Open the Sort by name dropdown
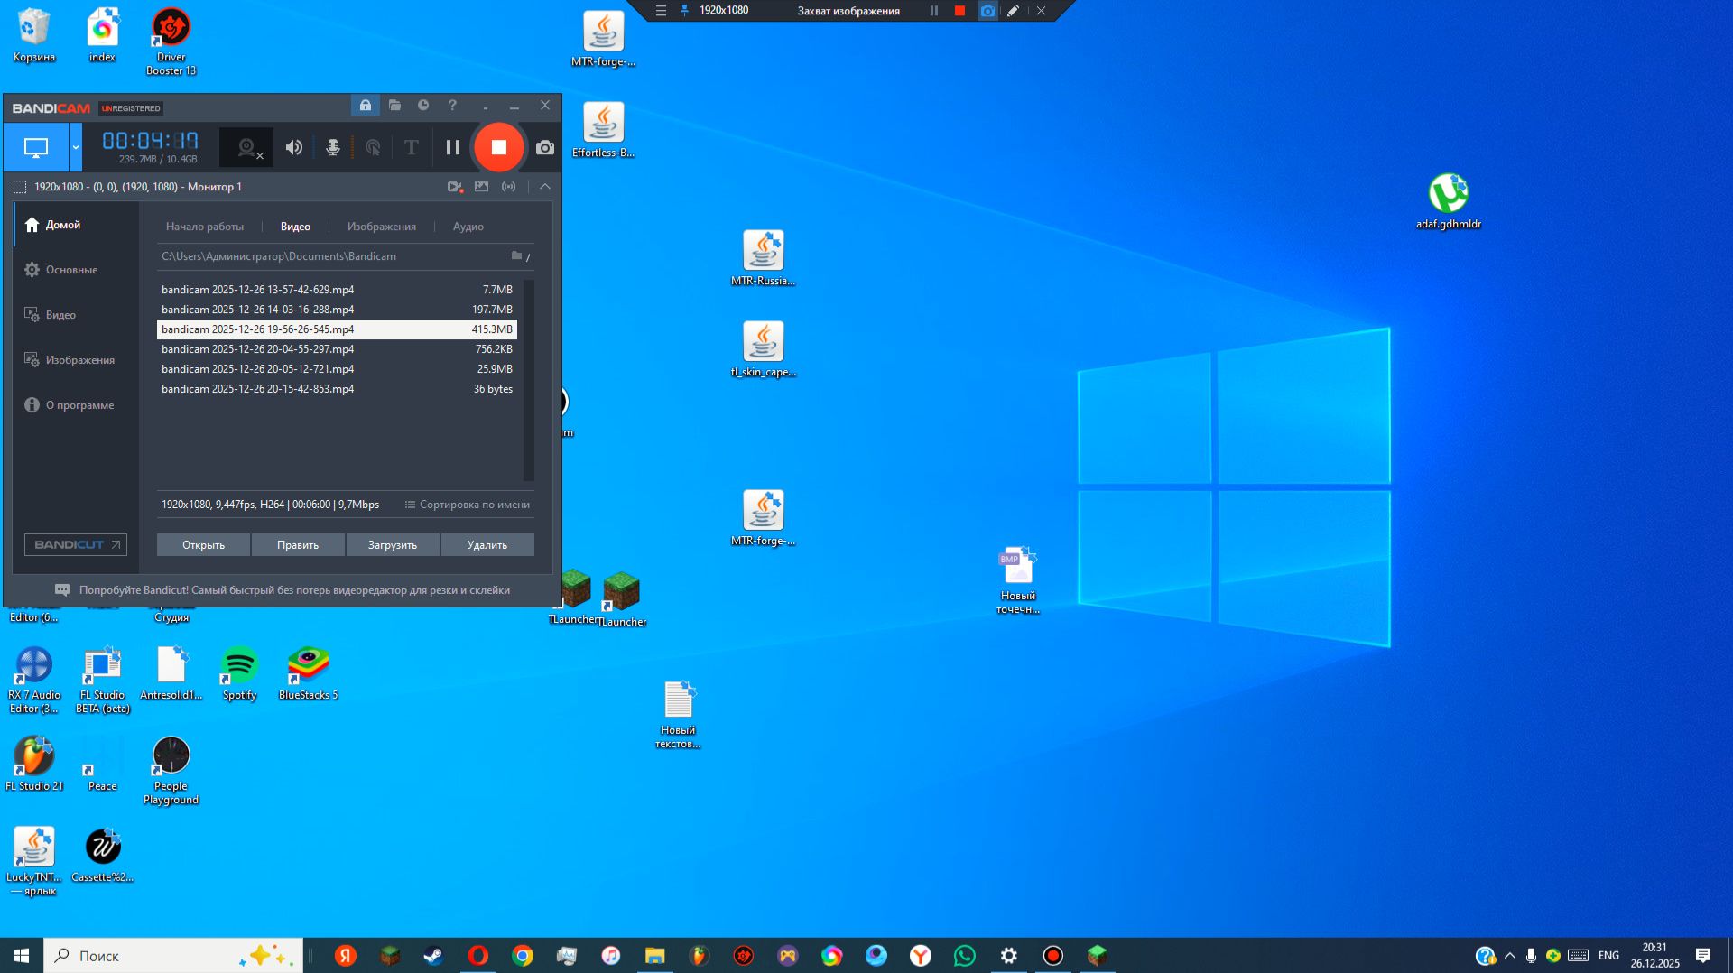The image size is (1733, 973). [x=467, y=505]
